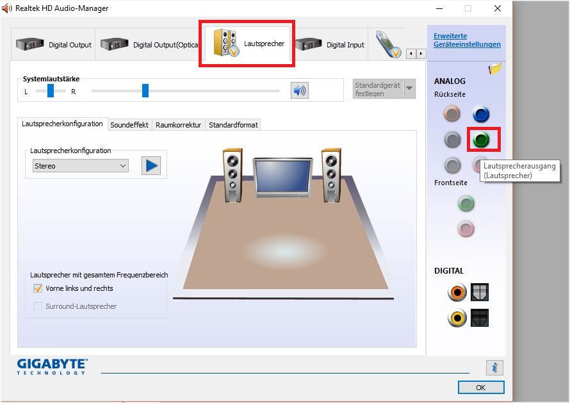
Task: Click the yellow digital coaxial connector
Action: click(457, 318)
